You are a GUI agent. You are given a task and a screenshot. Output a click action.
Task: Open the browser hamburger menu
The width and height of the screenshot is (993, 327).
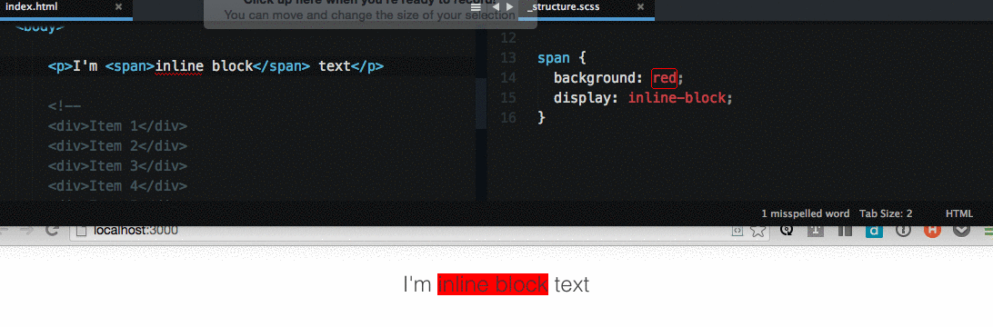coord(988,232)
